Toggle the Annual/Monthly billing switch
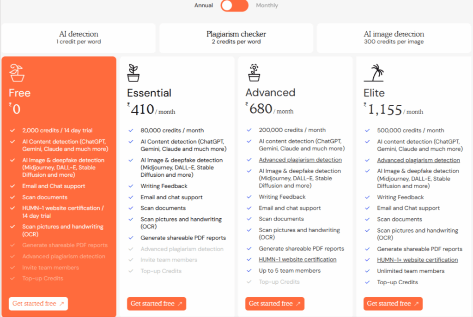This screenshot has width=473, height=317. (234, 6)
